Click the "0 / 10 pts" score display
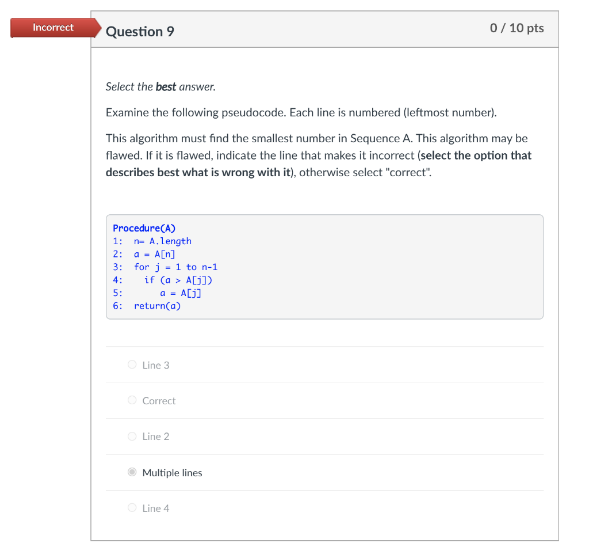This screenshot has width=589, height=554. (x=517, y=28)
